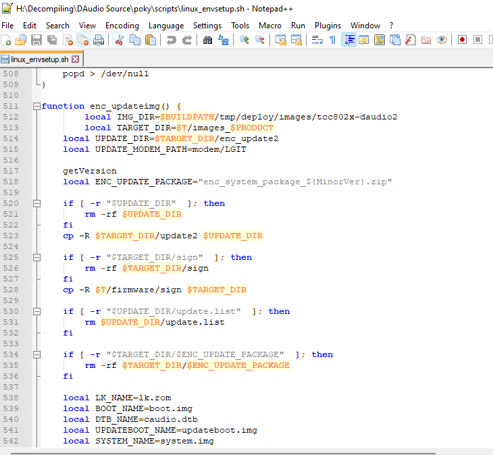Click line number 517 in margin
The height and width of the screenshot is (455, 493).
pyautogui.click(x=11, y=171)
